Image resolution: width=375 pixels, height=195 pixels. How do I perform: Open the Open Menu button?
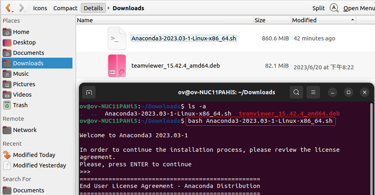coord(359,8)
